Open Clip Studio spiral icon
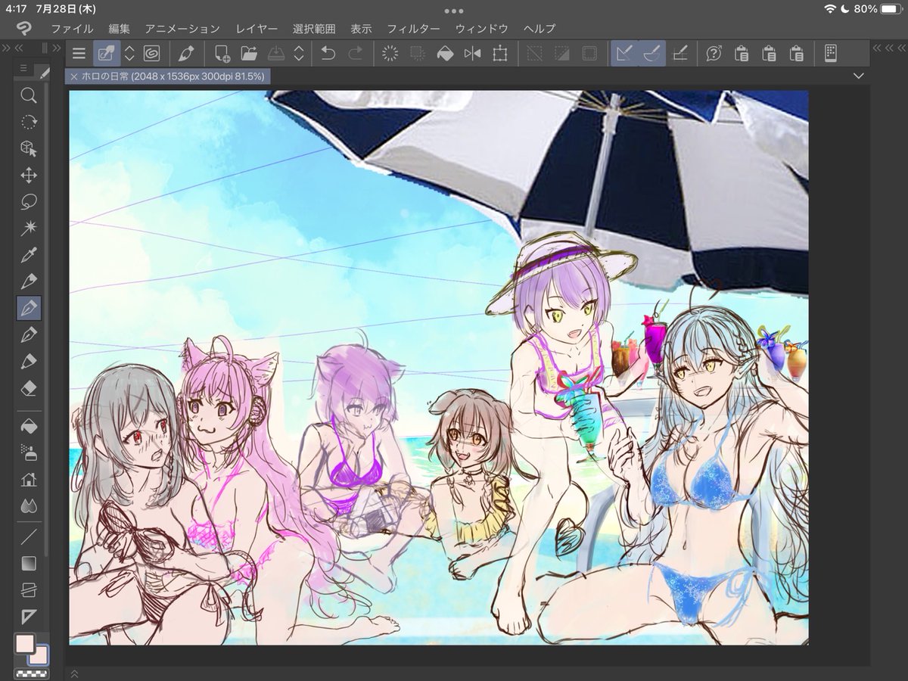Image resolution: width=908 pixels, height=681 pixels. pos(151,53)
